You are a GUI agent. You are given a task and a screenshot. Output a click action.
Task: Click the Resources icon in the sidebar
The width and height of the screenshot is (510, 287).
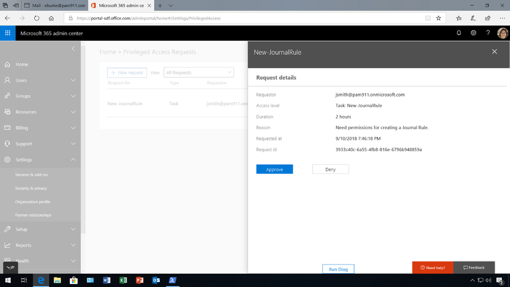pyautogui.click(x=7, y=112)
